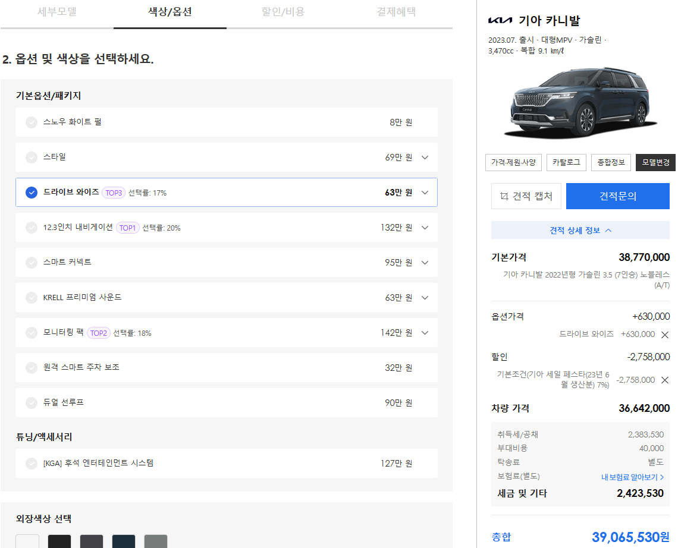This screenshot has width=678, height=548.
Task: Click the Kia logo icon
Action: [x=500, y=20]
